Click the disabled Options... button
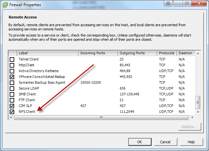This screenshot has height=151, width=209. (189, 127)
